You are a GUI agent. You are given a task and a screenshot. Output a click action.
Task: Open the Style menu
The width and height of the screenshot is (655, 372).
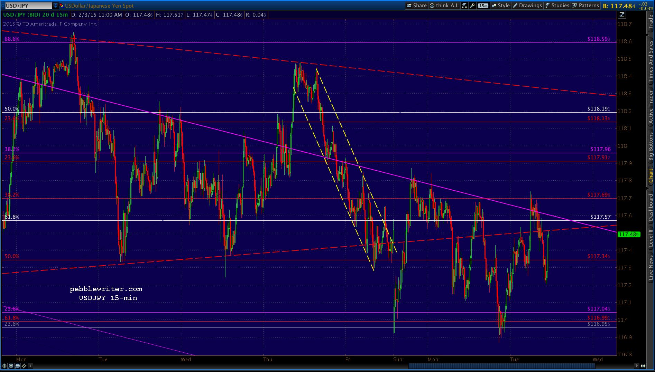501,6
